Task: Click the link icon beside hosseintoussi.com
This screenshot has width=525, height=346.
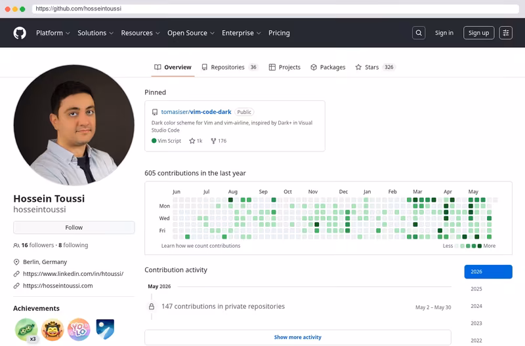Action: [x=16, y=286]
